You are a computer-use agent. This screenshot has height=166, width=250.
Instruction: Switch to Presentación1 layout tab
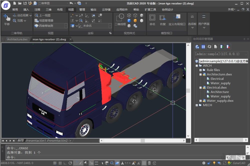[36, 141]
